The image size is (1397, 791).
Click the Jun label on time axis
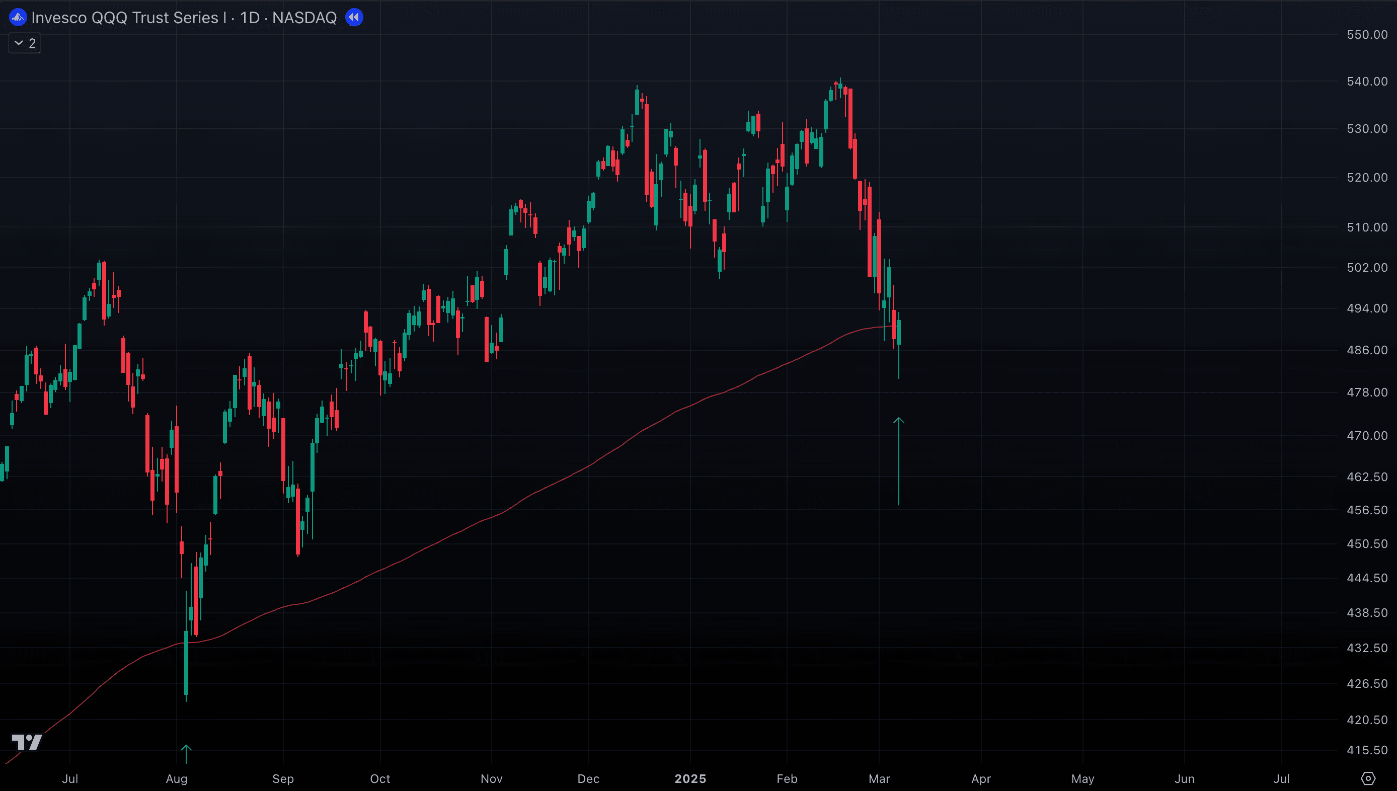pos(1184,778)
